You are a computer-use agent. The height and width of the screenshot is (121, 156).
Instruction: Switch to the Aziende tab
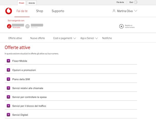tap(32, 3)
